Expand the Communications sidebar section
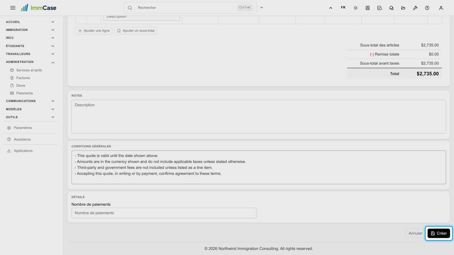Image resolution: width=454 pixels, height=255 pixels. [x=30, y=101]
